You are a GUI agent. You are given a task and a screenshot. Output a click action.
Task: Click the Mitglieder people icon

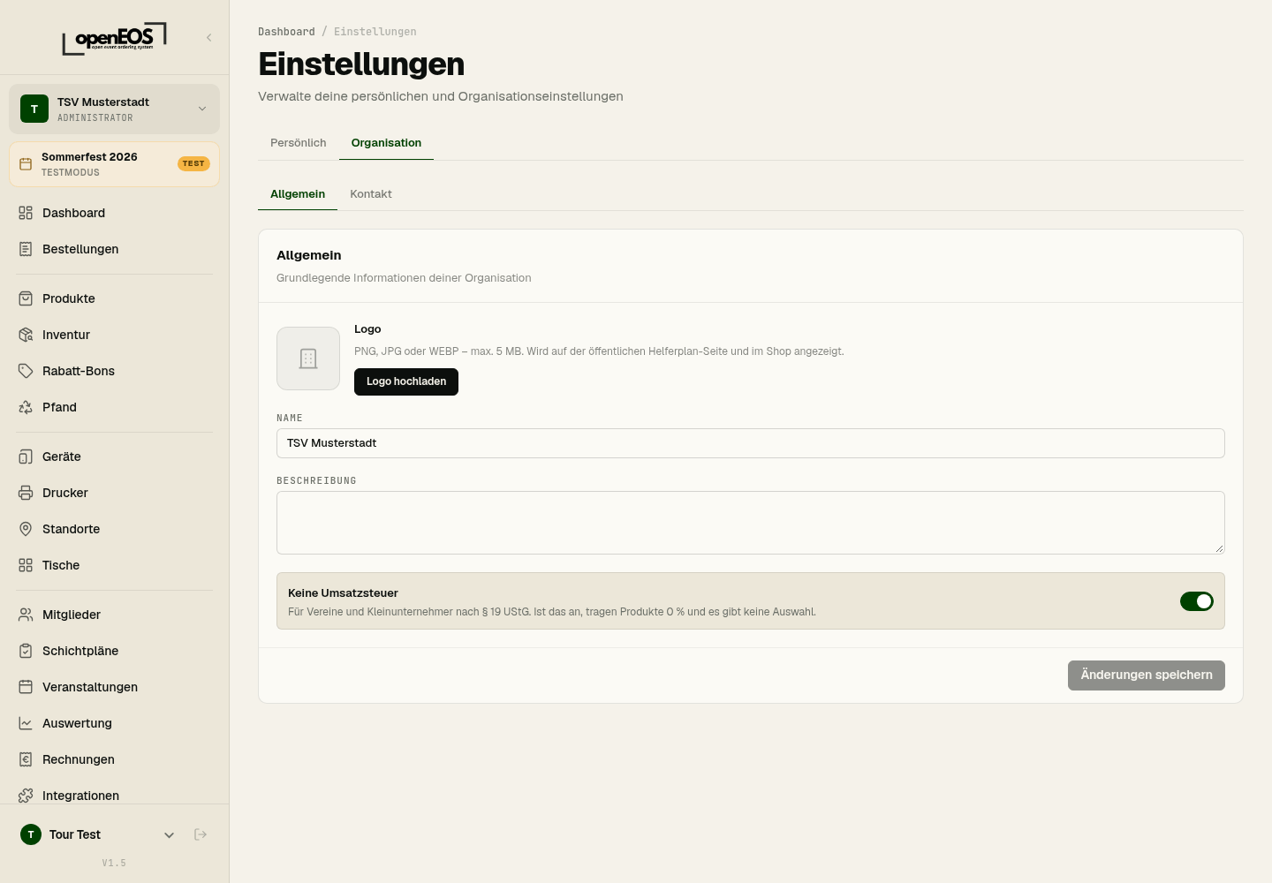pyautogui.click(x=26, y=615)
